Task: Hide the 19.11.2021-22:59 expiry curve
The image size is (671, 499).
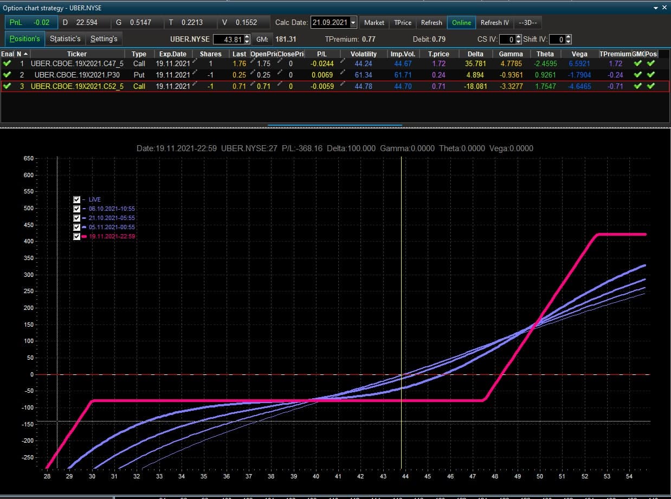Action: pyautogui.click(x=76, y=236)
